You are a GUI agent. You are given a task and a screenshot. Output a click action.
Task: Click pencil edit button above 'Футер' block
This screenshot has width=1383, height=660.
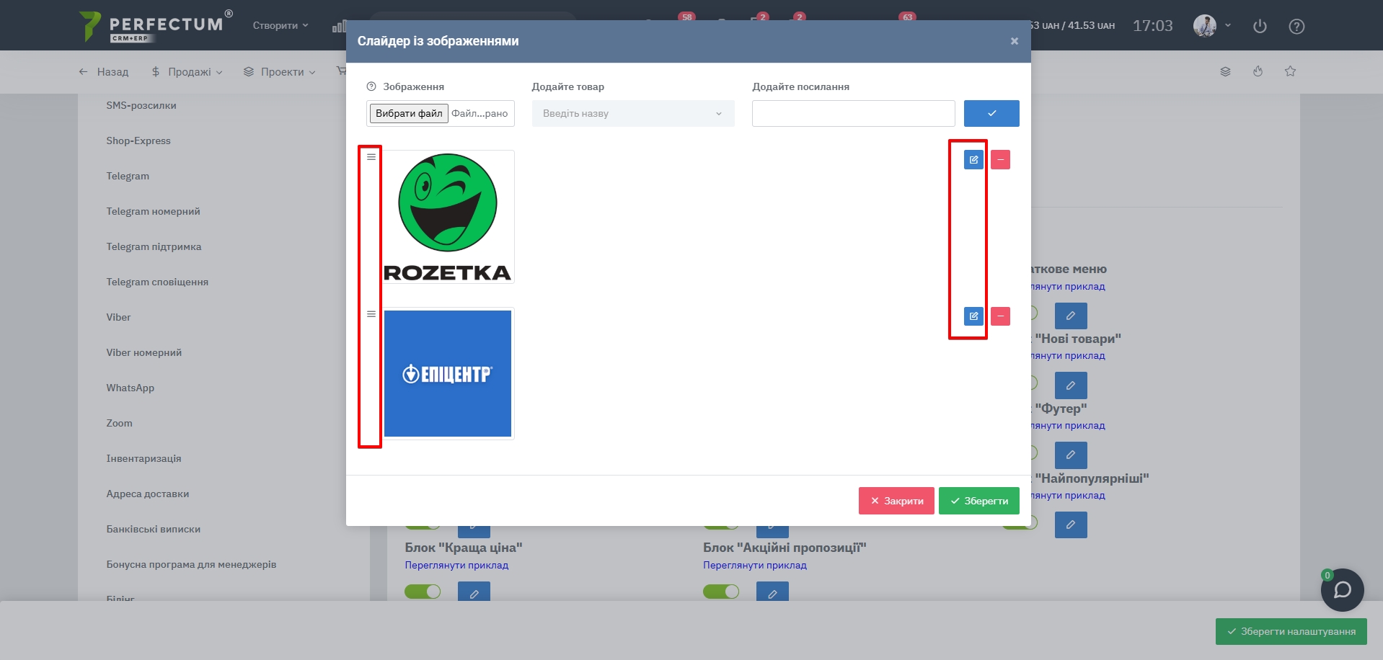point(1071,385)
